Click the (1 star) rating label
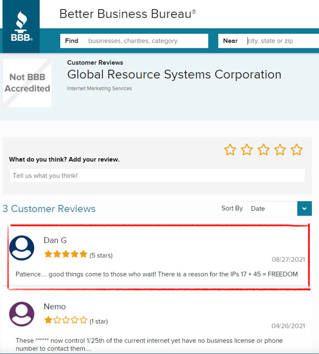The image size is (319, 354). (99, 321)
